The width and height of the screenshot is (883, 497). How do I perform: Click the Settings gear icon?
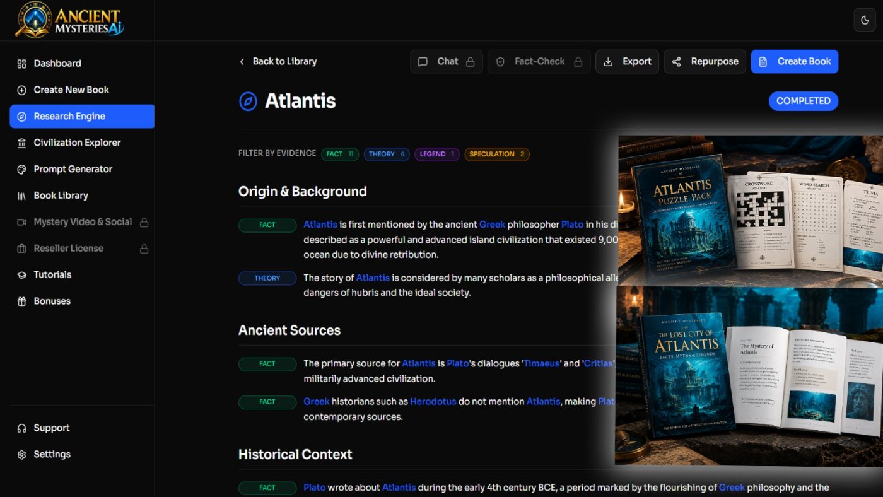coord(21,455)
